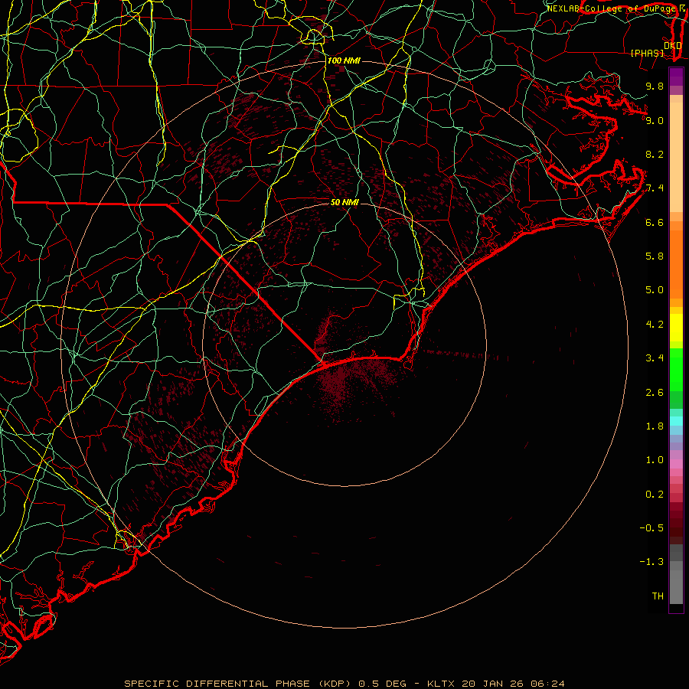Pick the yellow band on the color bar

click(676, 328)
